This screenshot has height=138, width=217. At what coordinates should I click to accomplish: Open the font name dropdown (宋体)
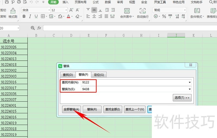click(x=49, y=10)
